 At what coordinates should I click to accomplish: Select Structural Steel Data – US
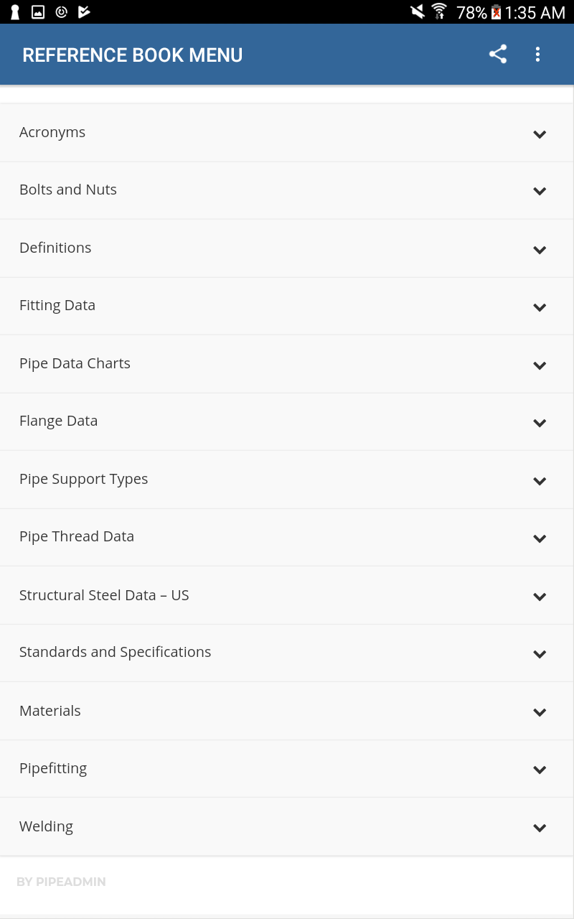pyautogui.click(x=104, y=595)
